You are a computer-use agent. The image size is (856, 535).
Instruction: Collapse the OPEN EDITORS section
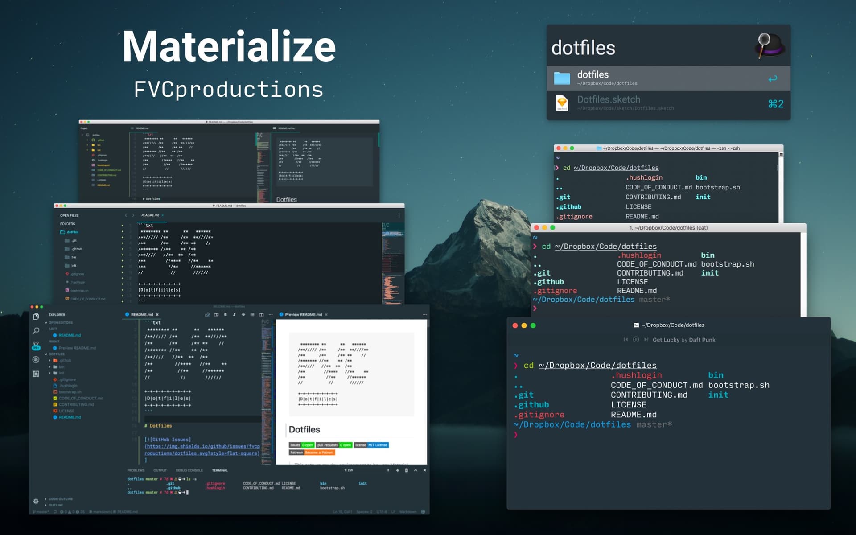[60, 322]
